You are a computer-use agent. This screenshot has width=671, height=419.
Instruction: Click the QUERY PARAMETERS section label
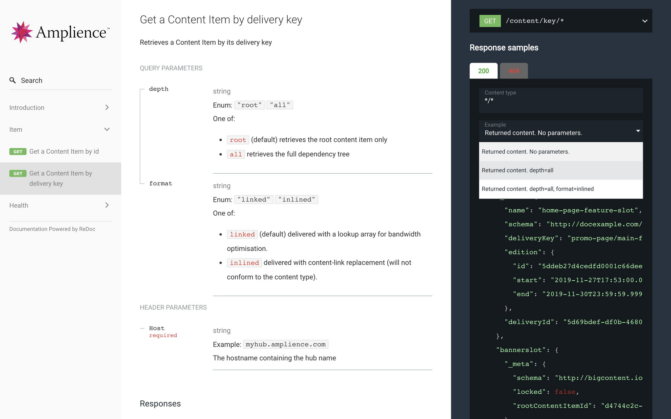pos(171,68)
